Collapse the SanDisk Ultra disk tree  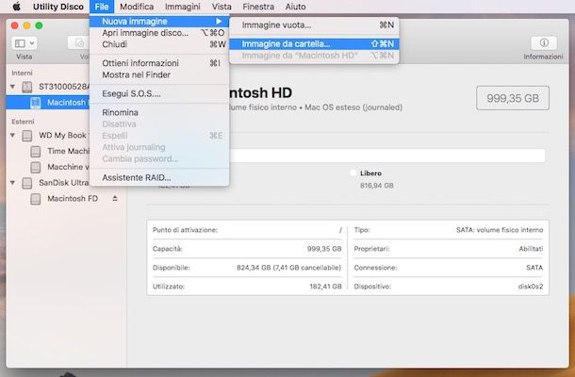pos(12,182)
